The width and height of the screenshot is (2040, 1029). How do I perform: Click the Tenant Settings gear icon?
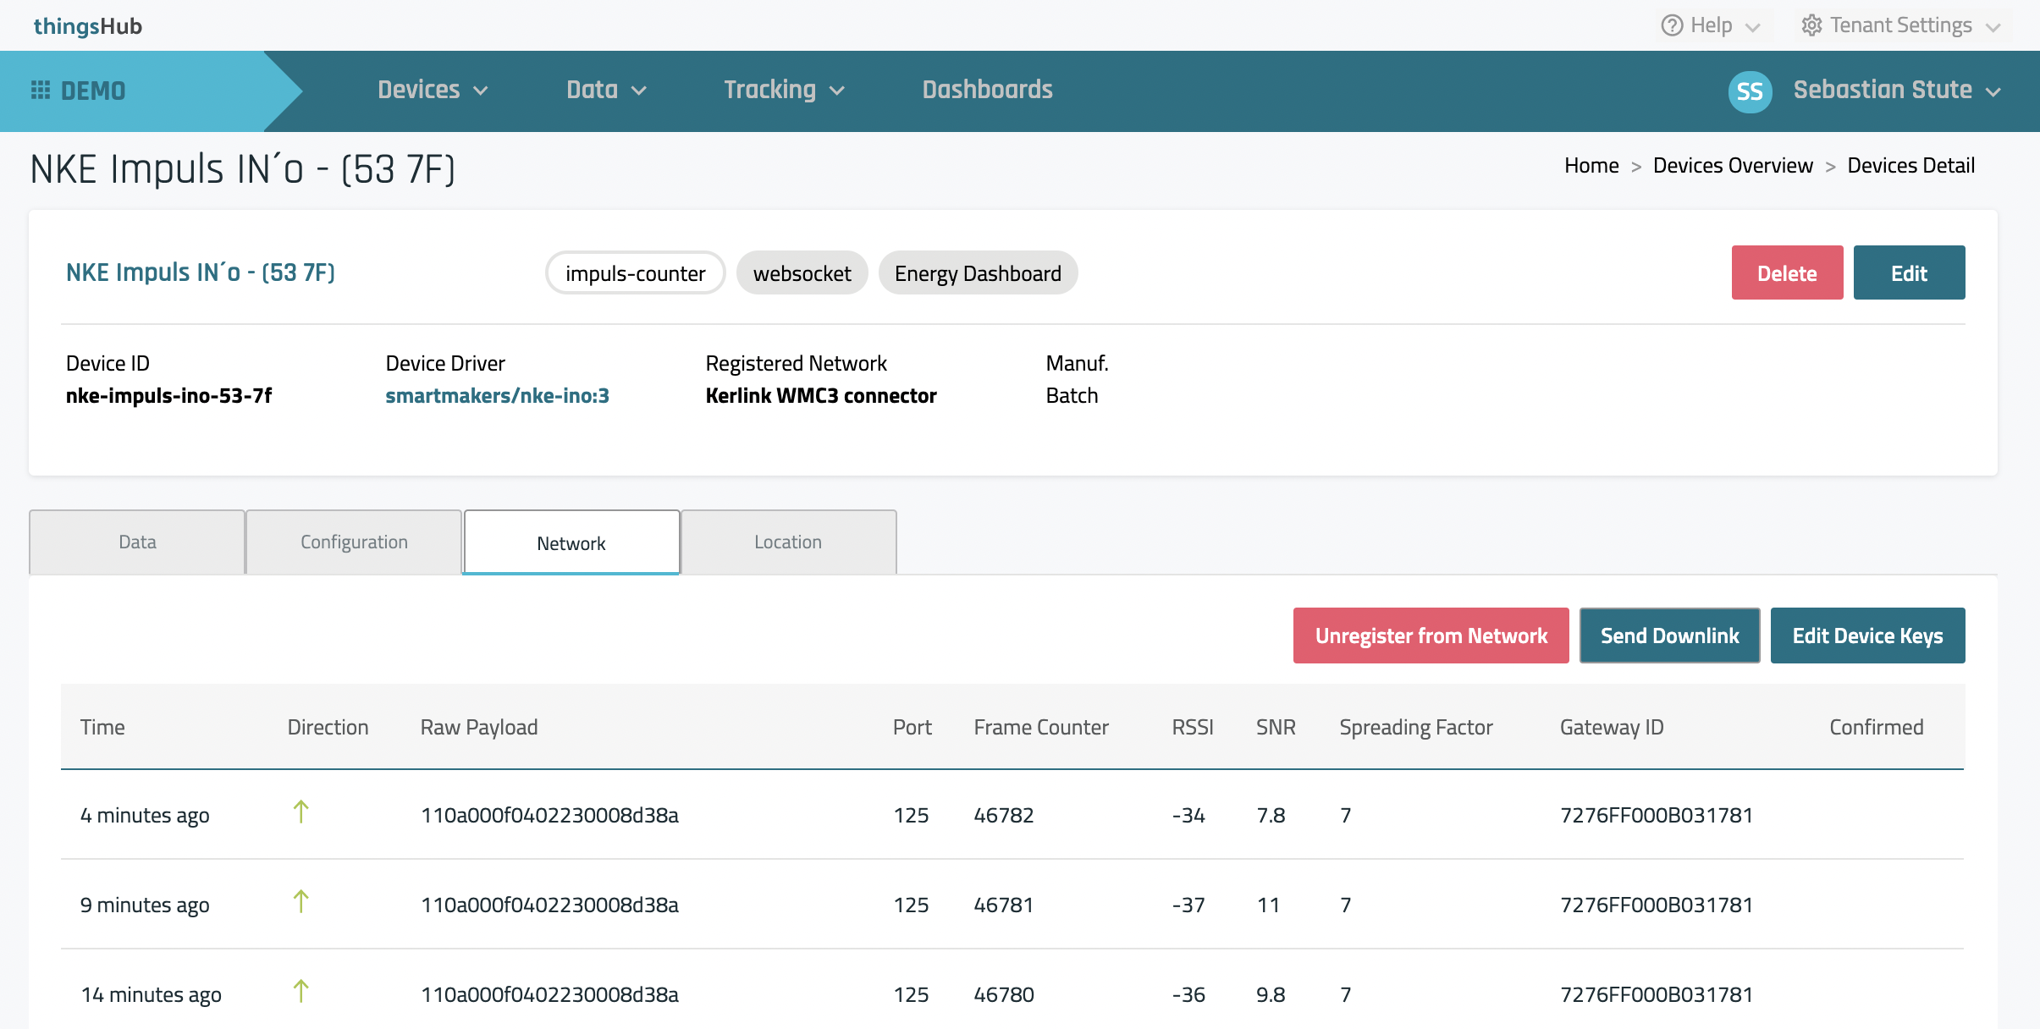point(1811,25)
